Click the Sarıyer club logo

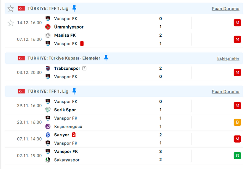click(x=48, y=135)
